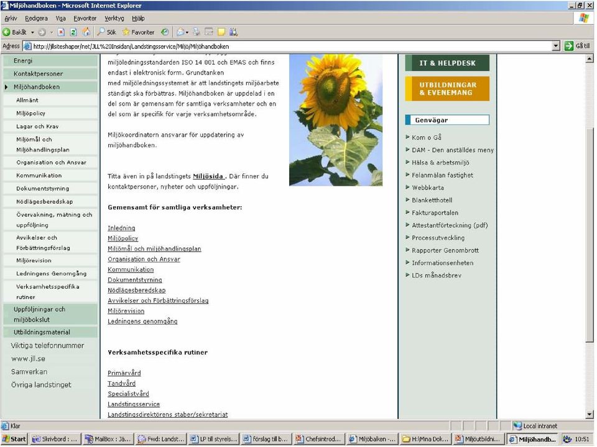Open the Avvikelser och Förbättringsförslag link

tap(158, 300)
